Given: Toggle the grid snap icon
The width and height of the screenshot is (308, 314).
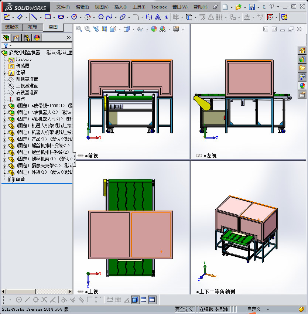Looking at the screenshot, I should click(118, 300).
